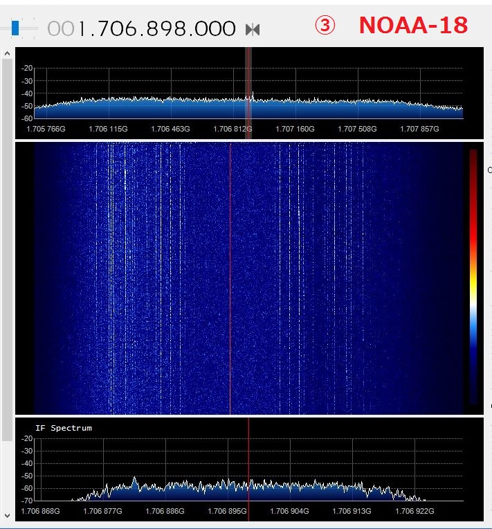Click the 1.707 857G frequency axis label
Viewport: 492px width, 529px height.
pyautogui.click(x=419, y=129)
